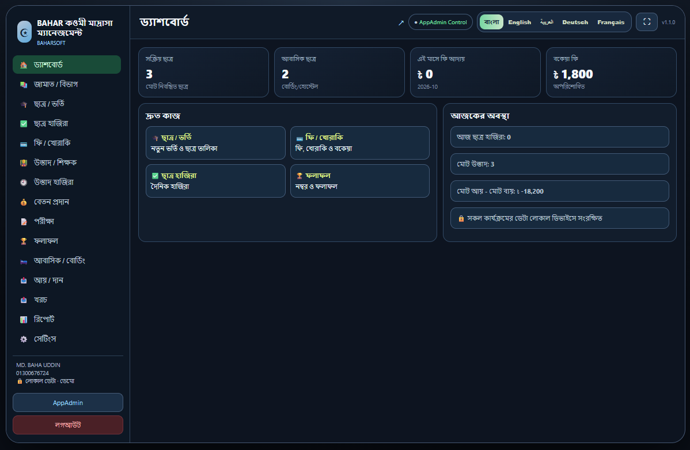Open the উস্তাদ / শিক্ষক menu item
Viewport: 690px width, 450px height.
(x=67, y=162)
